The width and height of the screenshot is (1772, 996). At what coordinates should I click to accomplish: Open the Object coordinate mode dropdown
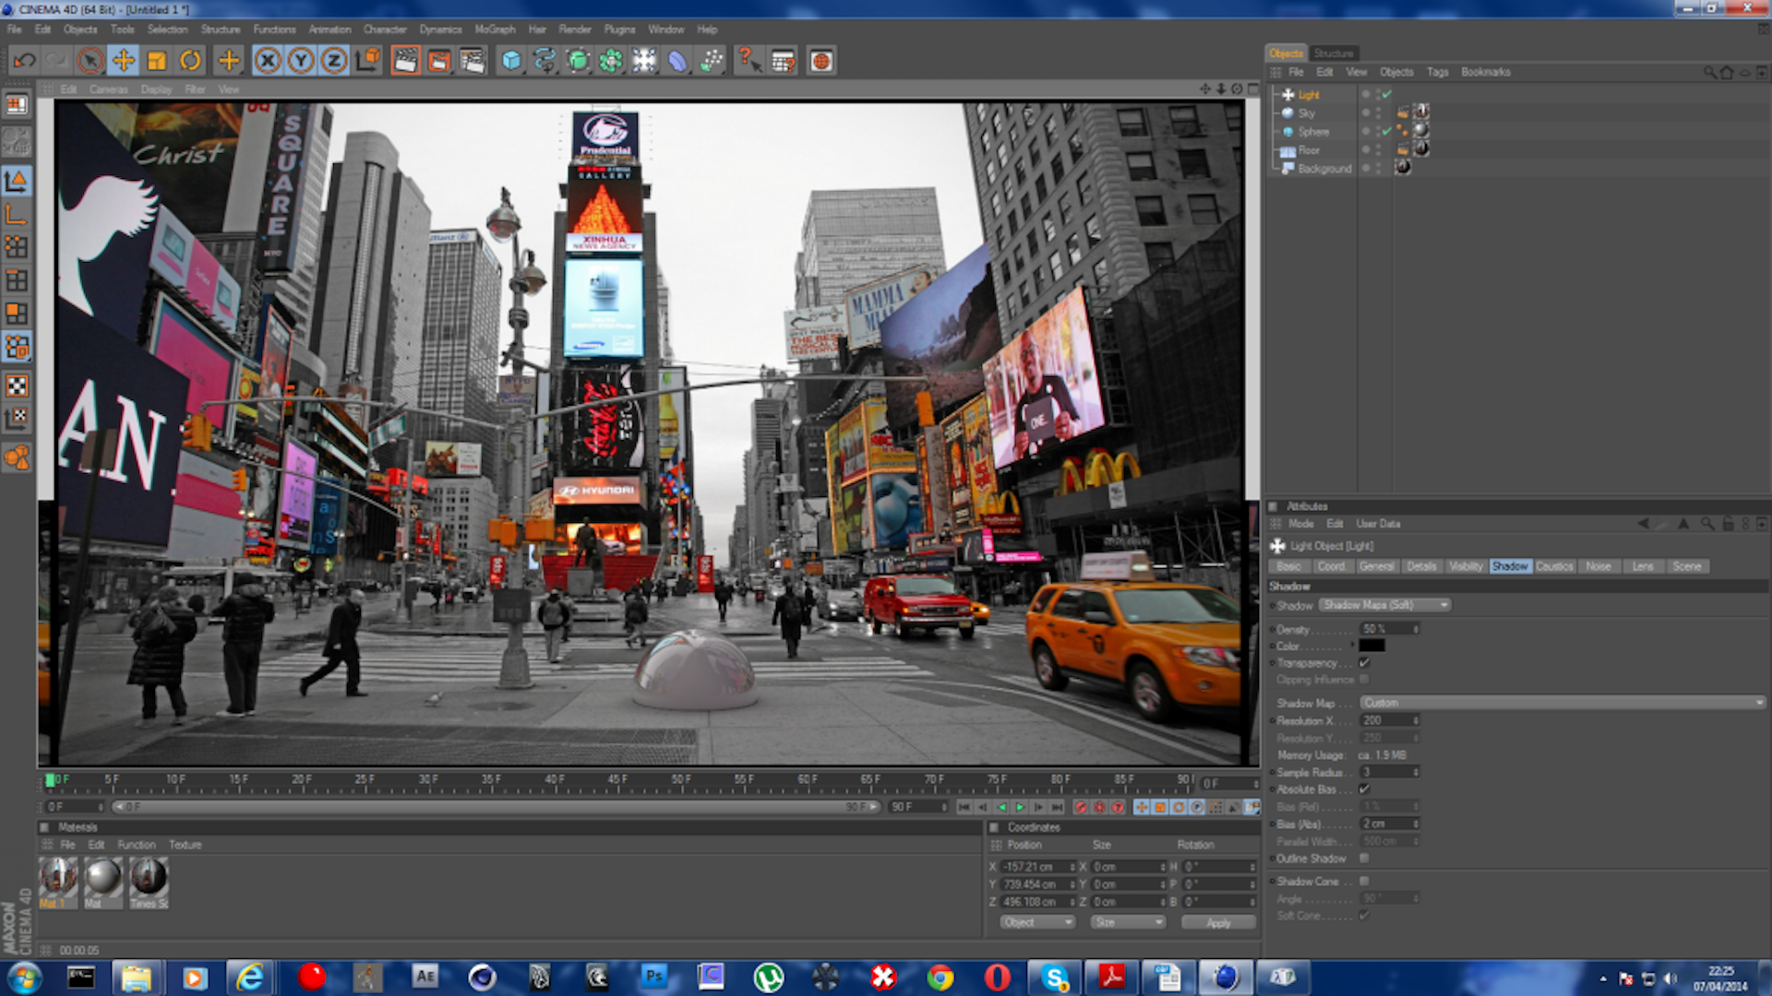pos(1037,922)
